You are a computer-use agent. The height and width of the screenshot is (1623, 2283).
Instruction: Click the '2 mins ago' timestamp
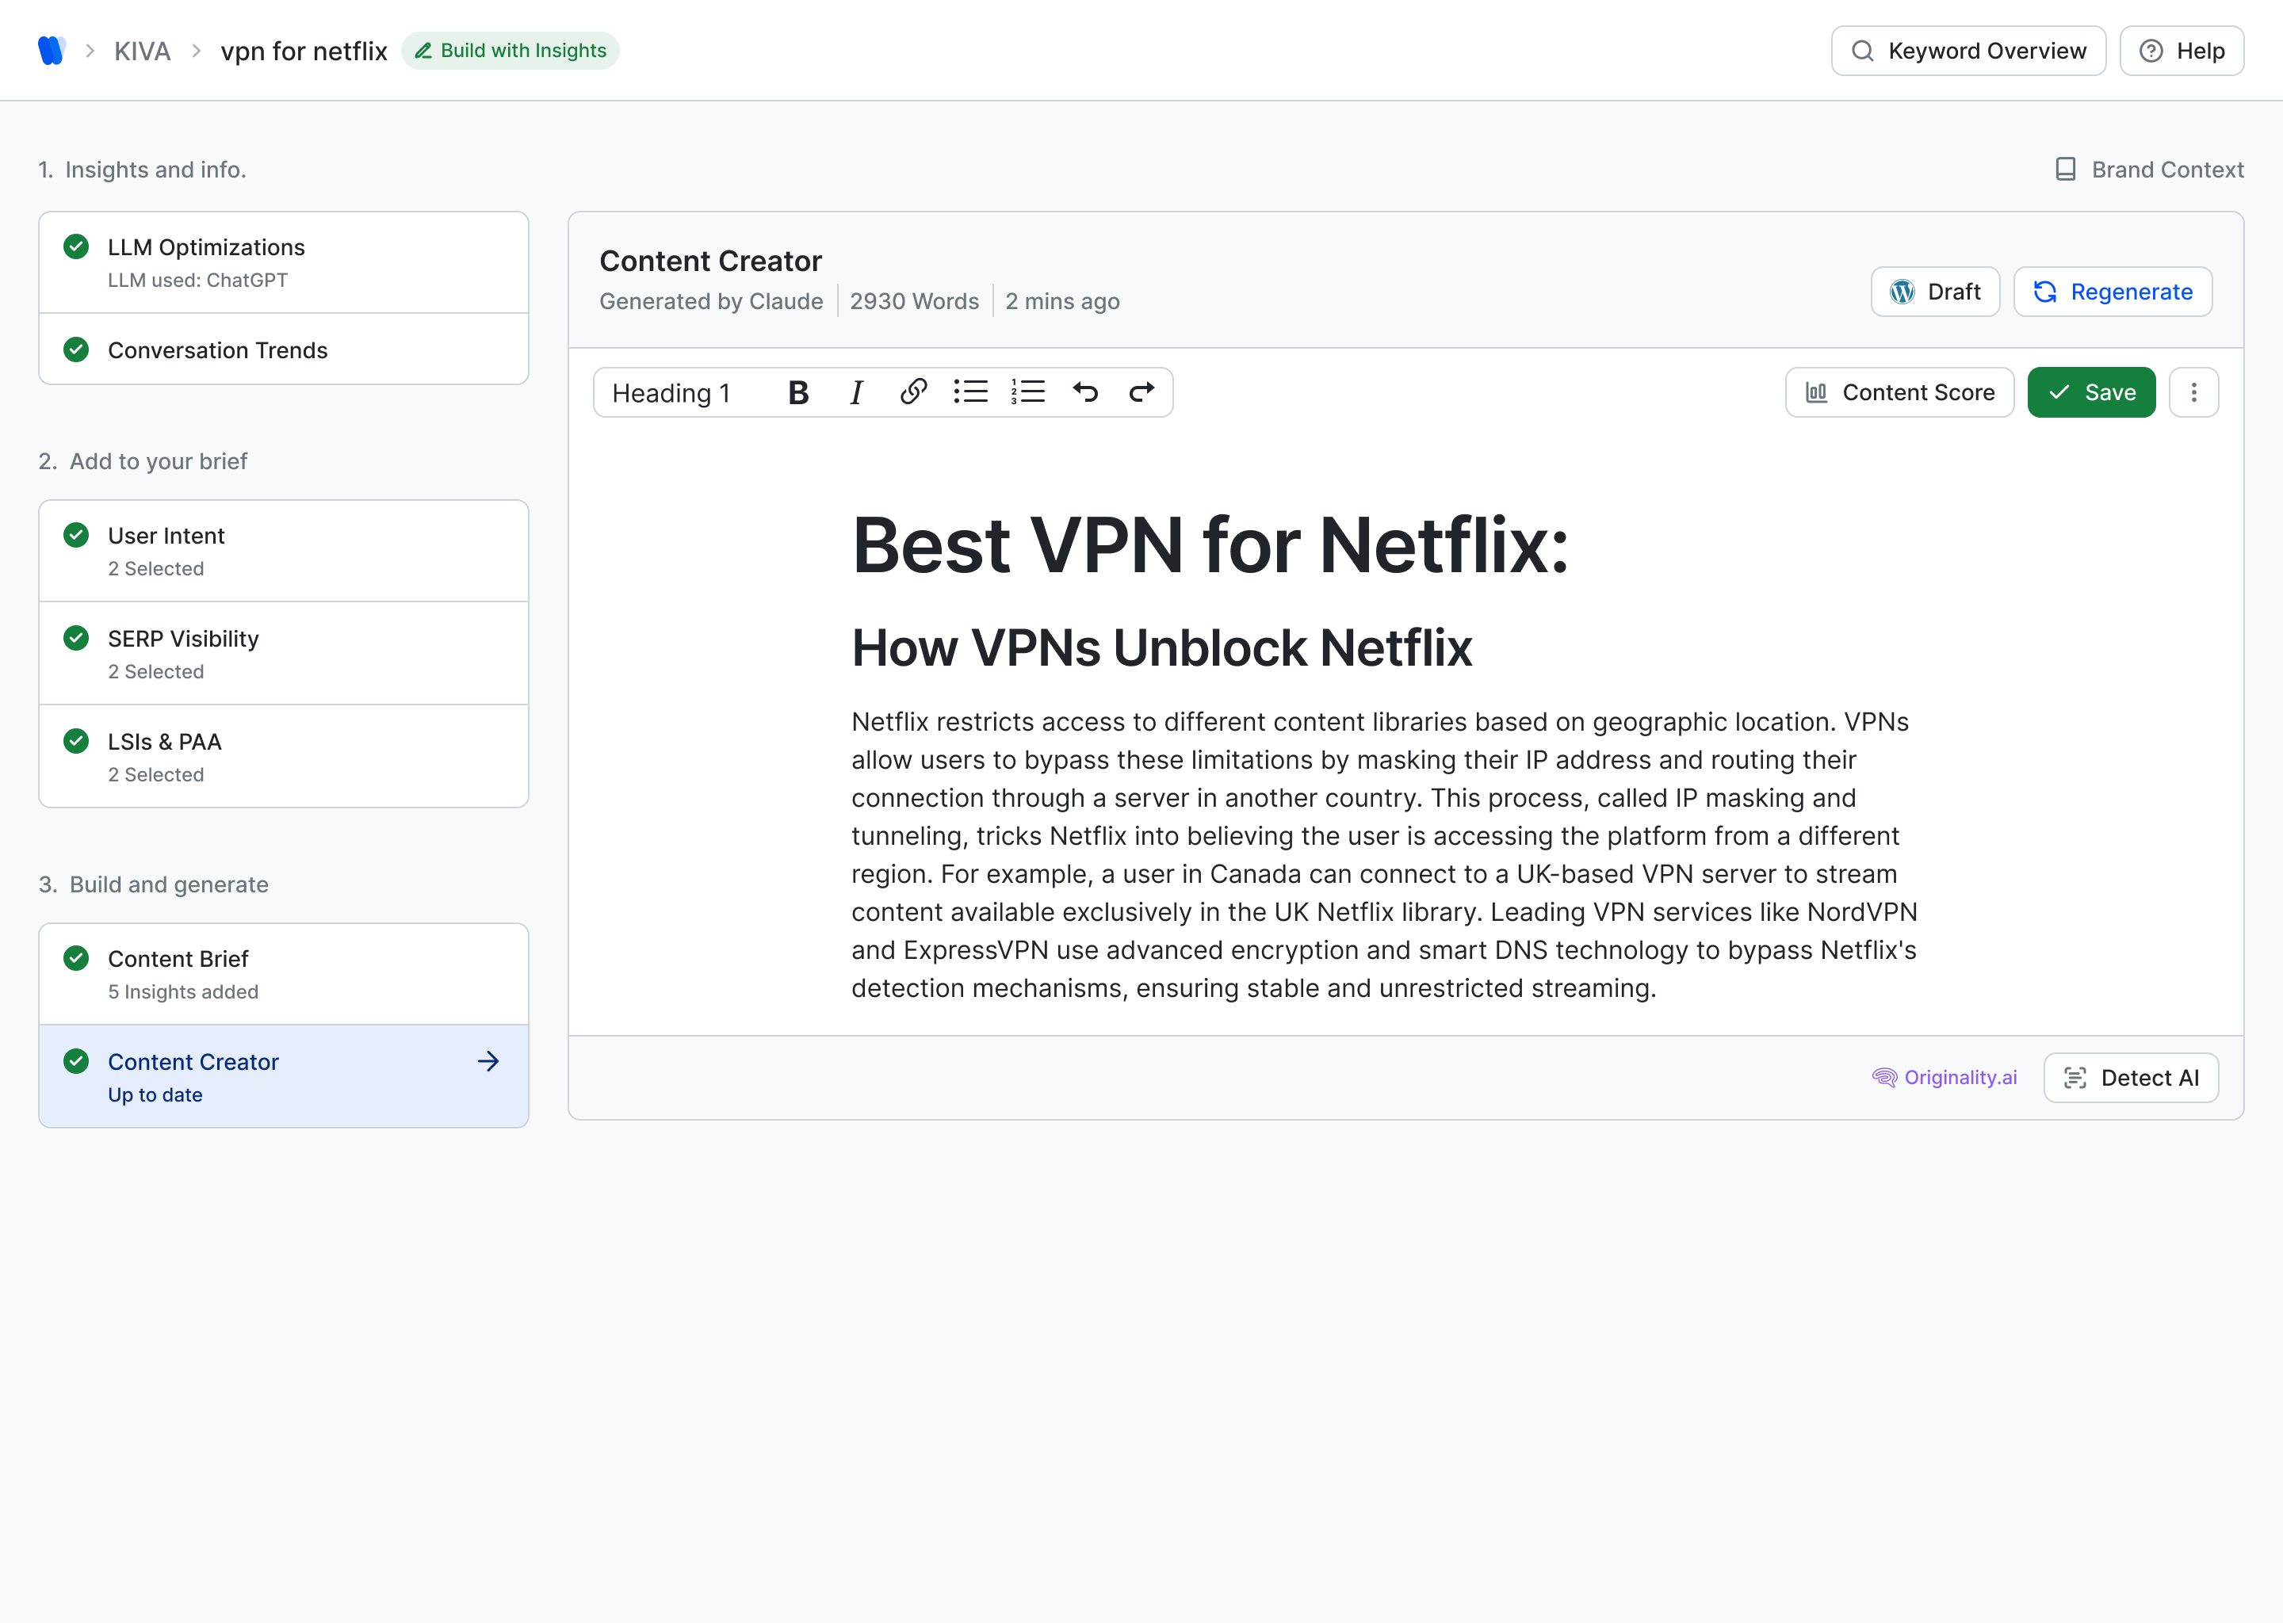1062,301
